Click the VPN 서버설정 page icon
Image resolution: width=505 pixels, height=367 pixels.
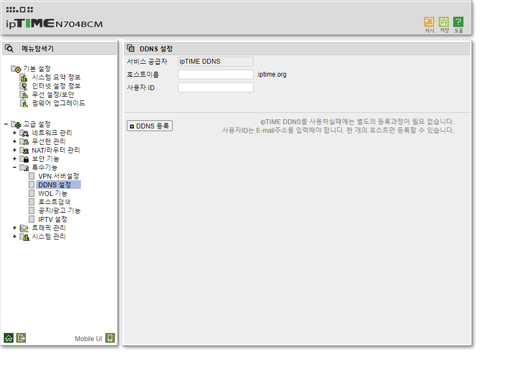pos(31,176)
